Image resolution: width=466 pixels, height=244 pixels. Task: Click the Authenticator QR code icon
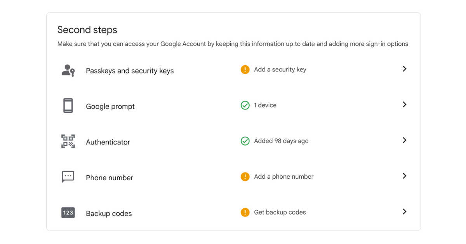(68, 141)
